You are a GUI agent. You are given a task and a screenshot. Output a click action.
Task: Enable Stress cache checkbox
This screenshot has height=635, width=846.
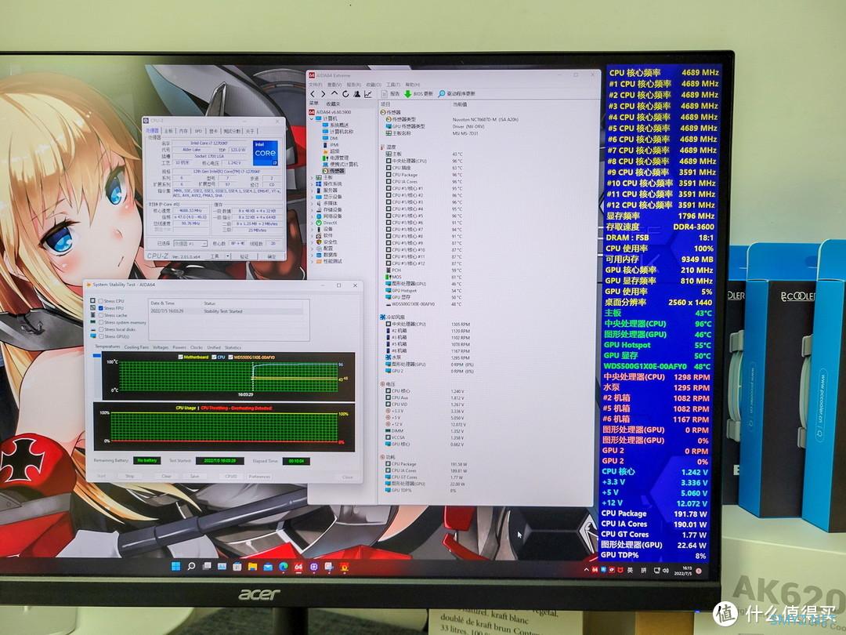[x=101, y=315]
